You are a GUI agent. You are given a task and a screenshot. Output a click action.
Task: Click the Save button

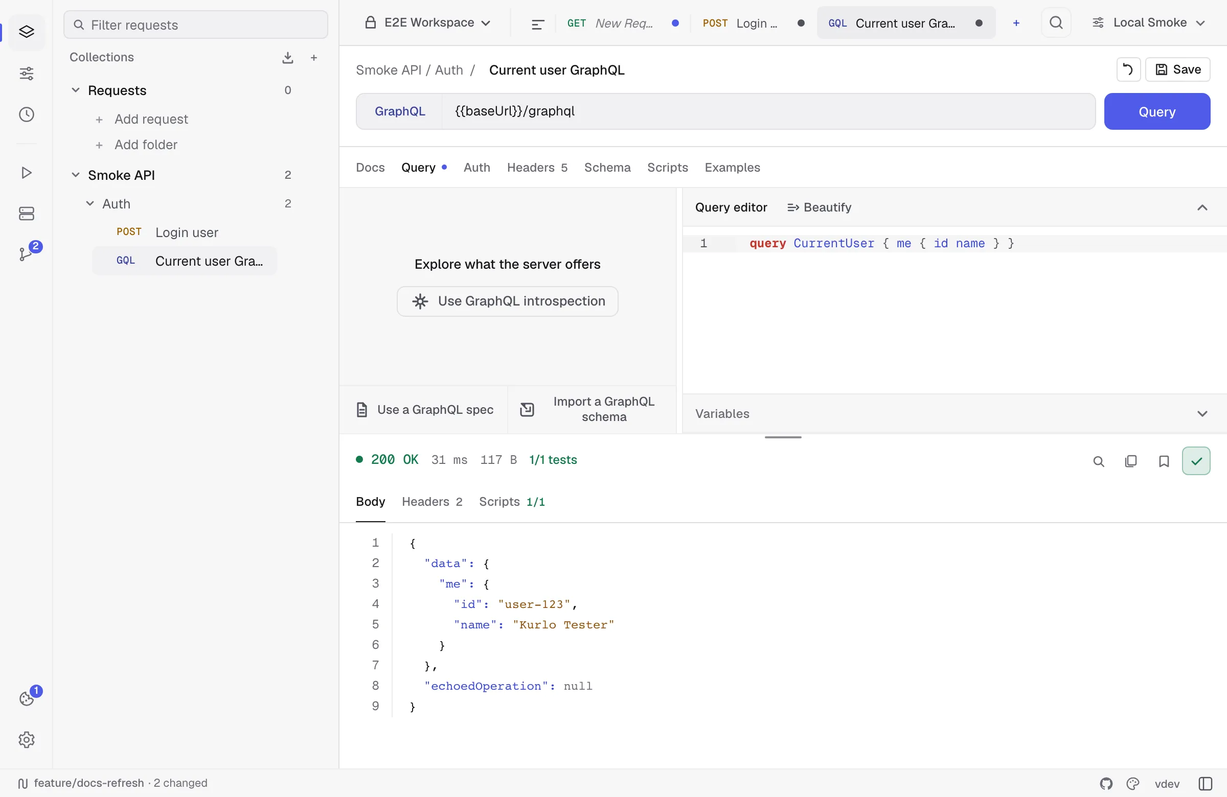(1177, 69)
